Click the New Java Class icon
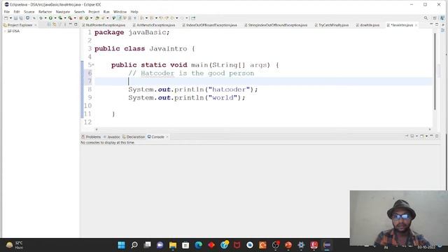Viewport: 448px width, 252px height. tap(87, 18)
